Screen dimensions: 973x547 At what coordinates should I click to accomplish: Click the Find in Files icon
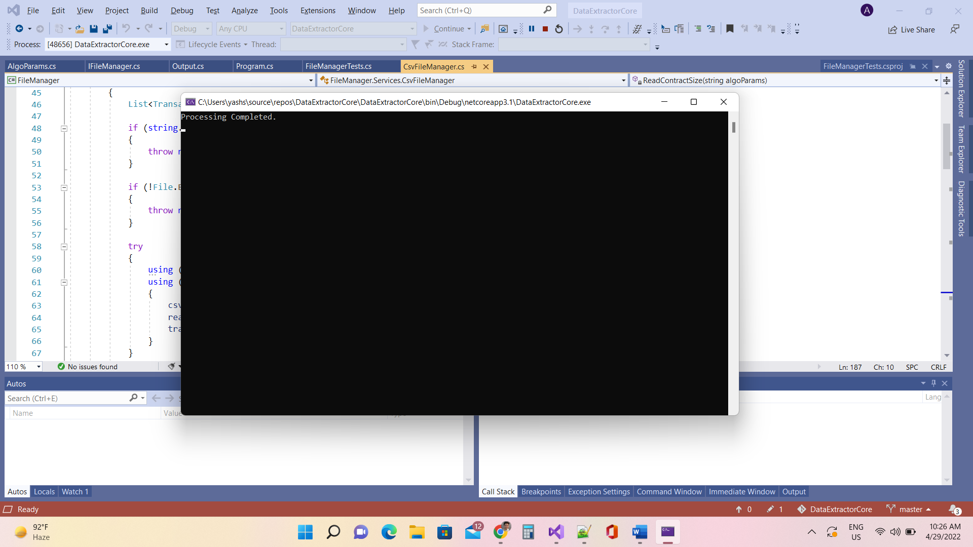tap(485, 29)
